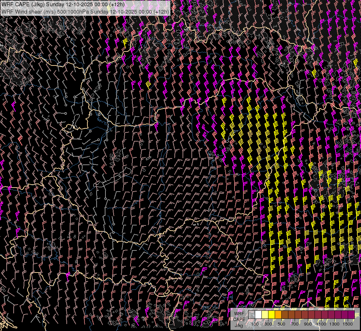This screenshot has height=331, width=361.
Task: Click the 300 value on CAPE scale
Action: point(268,324)
